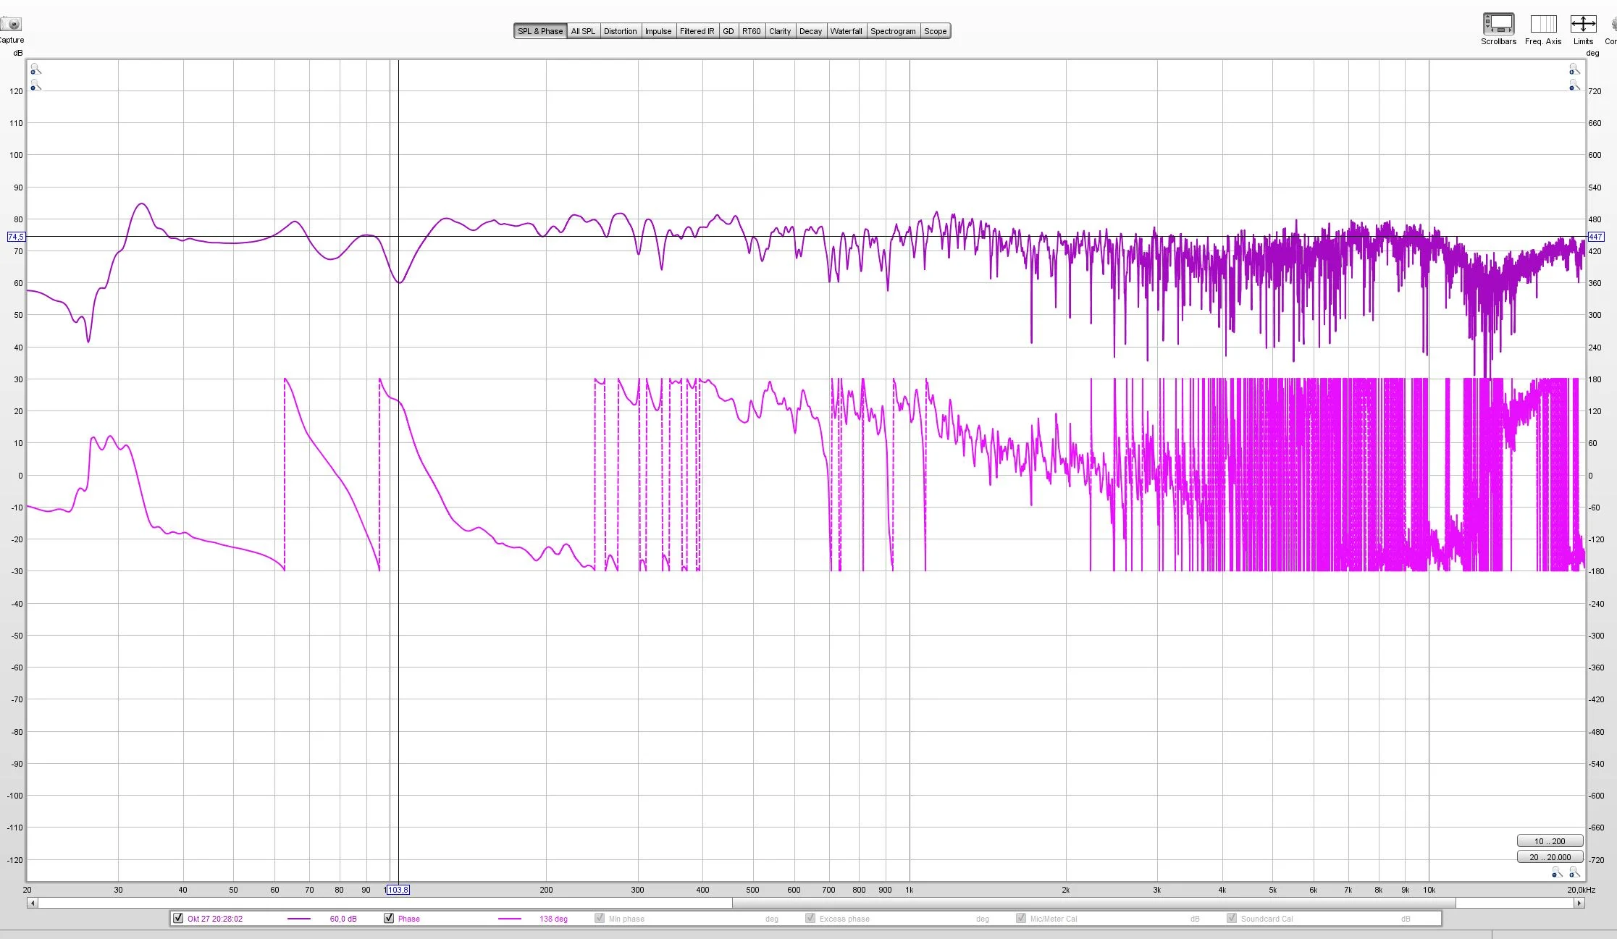Screen dimensions: 1617x939
Task: Click the scrollbar right arrow
Action: tap(1579, 903)
